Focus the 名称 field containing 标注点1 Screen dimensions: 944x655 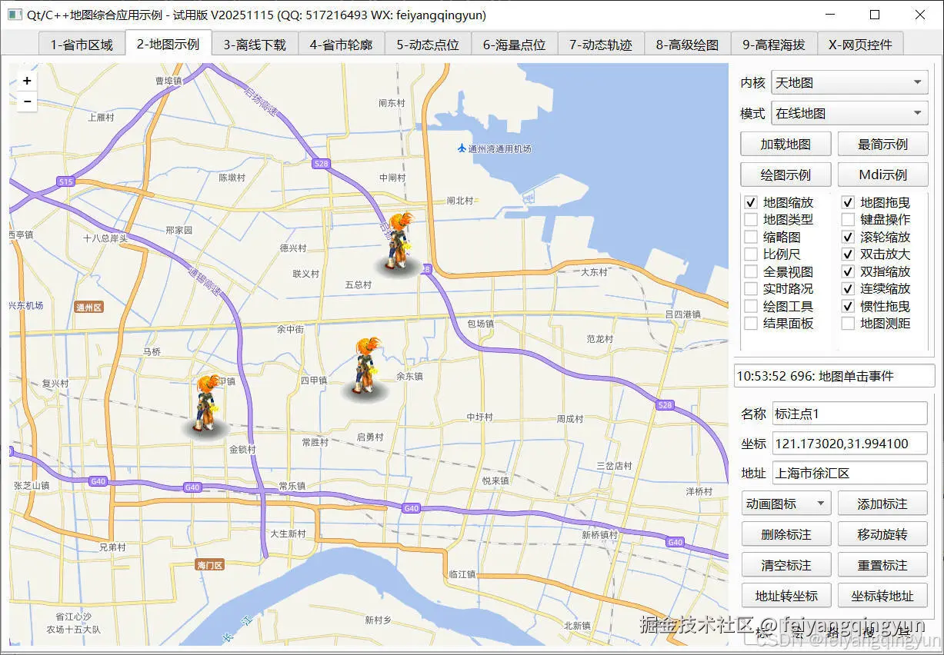pos(849,414)
